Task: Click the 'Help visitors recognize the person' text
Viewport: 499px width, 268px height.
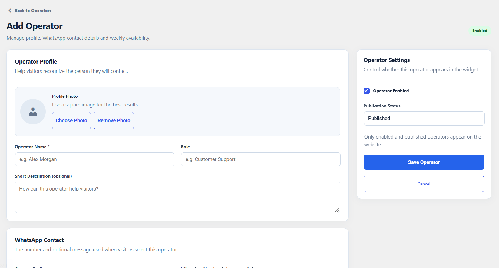Action: pyautogui.click(x=71, y=71)
